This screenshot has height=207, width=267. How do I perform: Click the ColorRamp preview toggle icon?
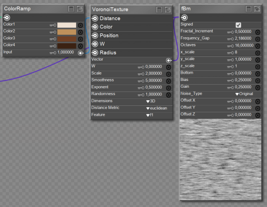80,9
